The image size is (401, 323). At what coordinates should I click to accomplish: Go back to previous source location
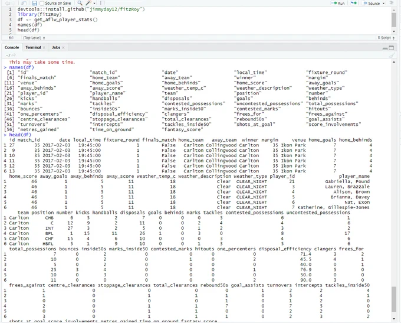click(7, 3)
